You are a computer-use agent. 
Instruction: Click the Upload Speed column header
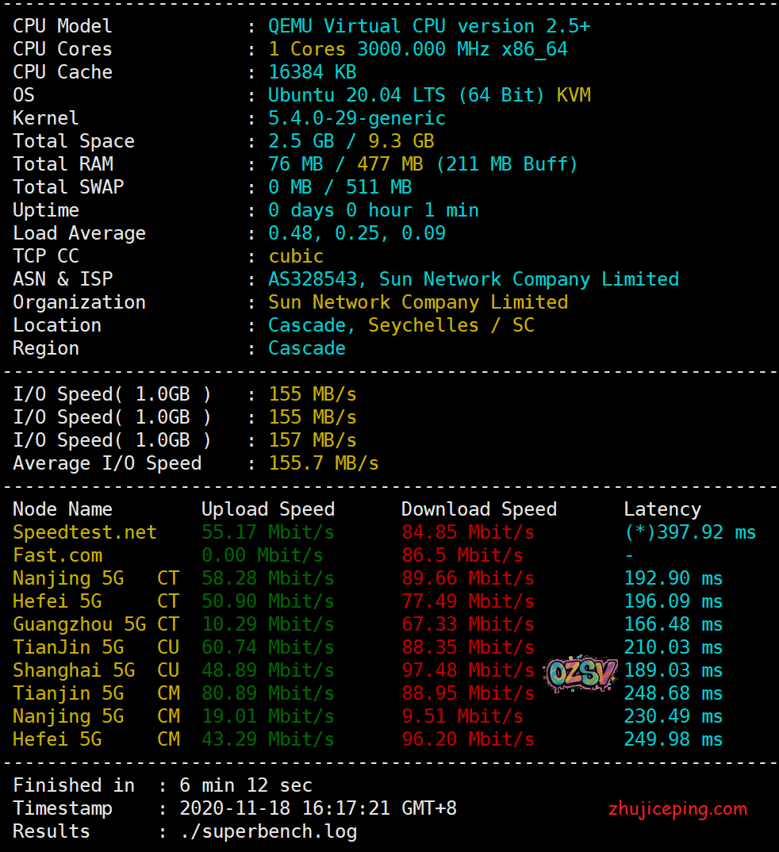click(267, 509)
